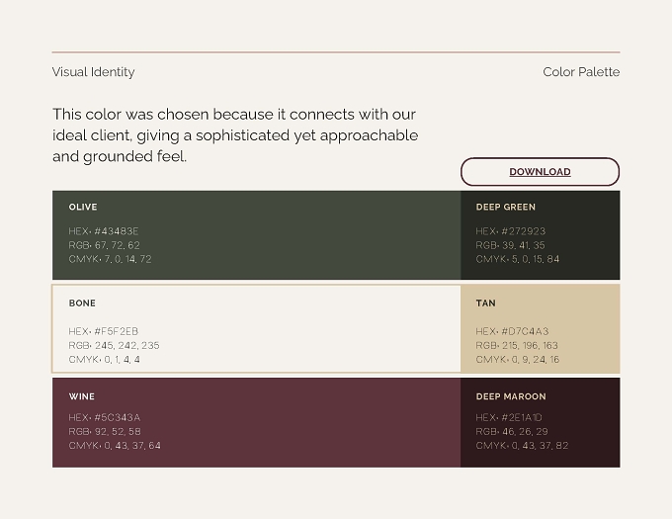The height and width of the screenshot is (519, 672).
Task: Click the Bone RGB value 245, 242, 235
Action: (126, 345)
